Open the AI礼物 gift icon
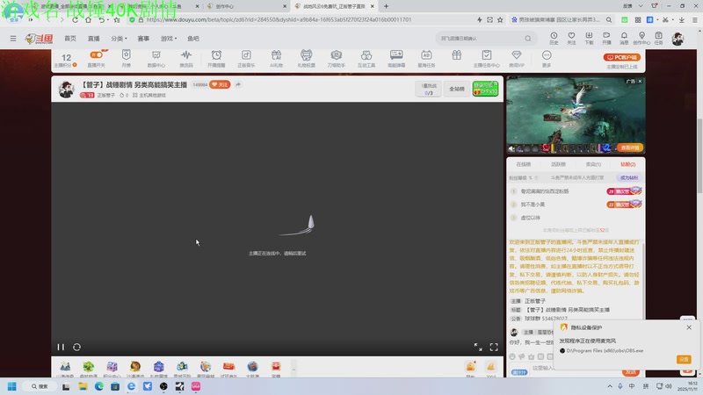The image size is (703, 395). (x=276, y=55)
